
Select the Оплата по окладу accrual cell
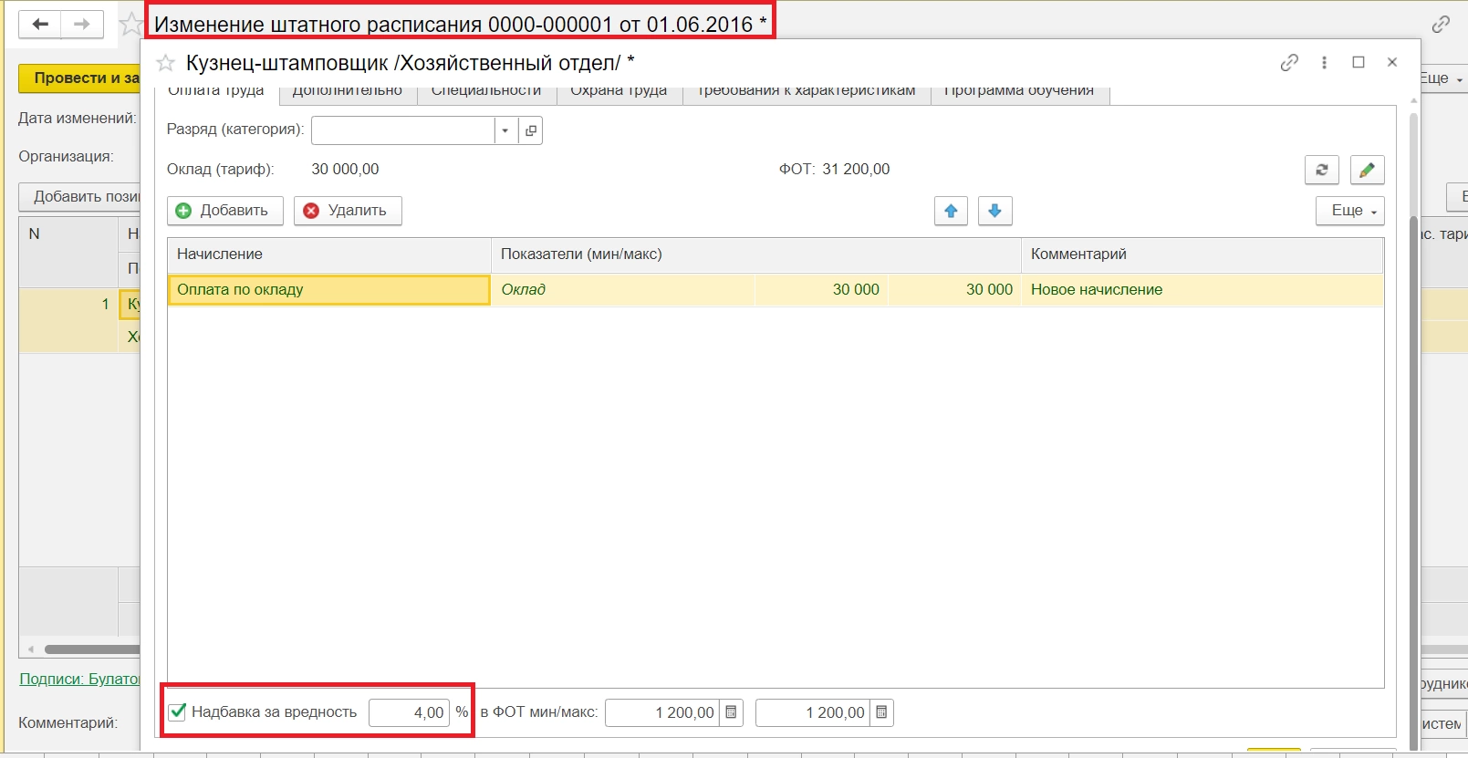329,290
